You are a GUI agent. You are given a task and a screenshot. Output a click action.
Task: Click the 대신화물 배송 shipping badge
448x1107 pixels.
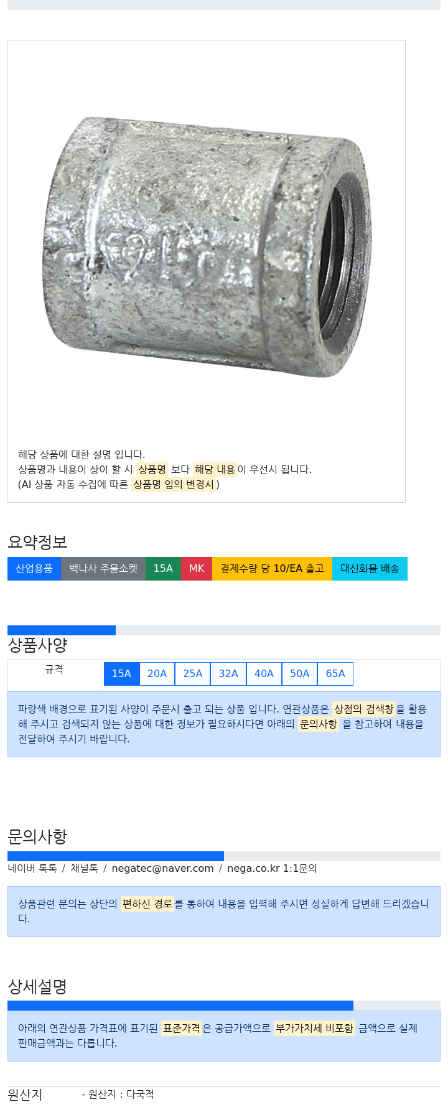tap(370, 569)
